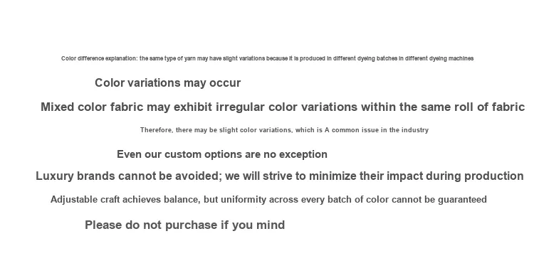The image size is (534, 278).
Task: Click the phrase 'dyeing machines' at line end
Action: pyautogui.click(x=451, y=58)
